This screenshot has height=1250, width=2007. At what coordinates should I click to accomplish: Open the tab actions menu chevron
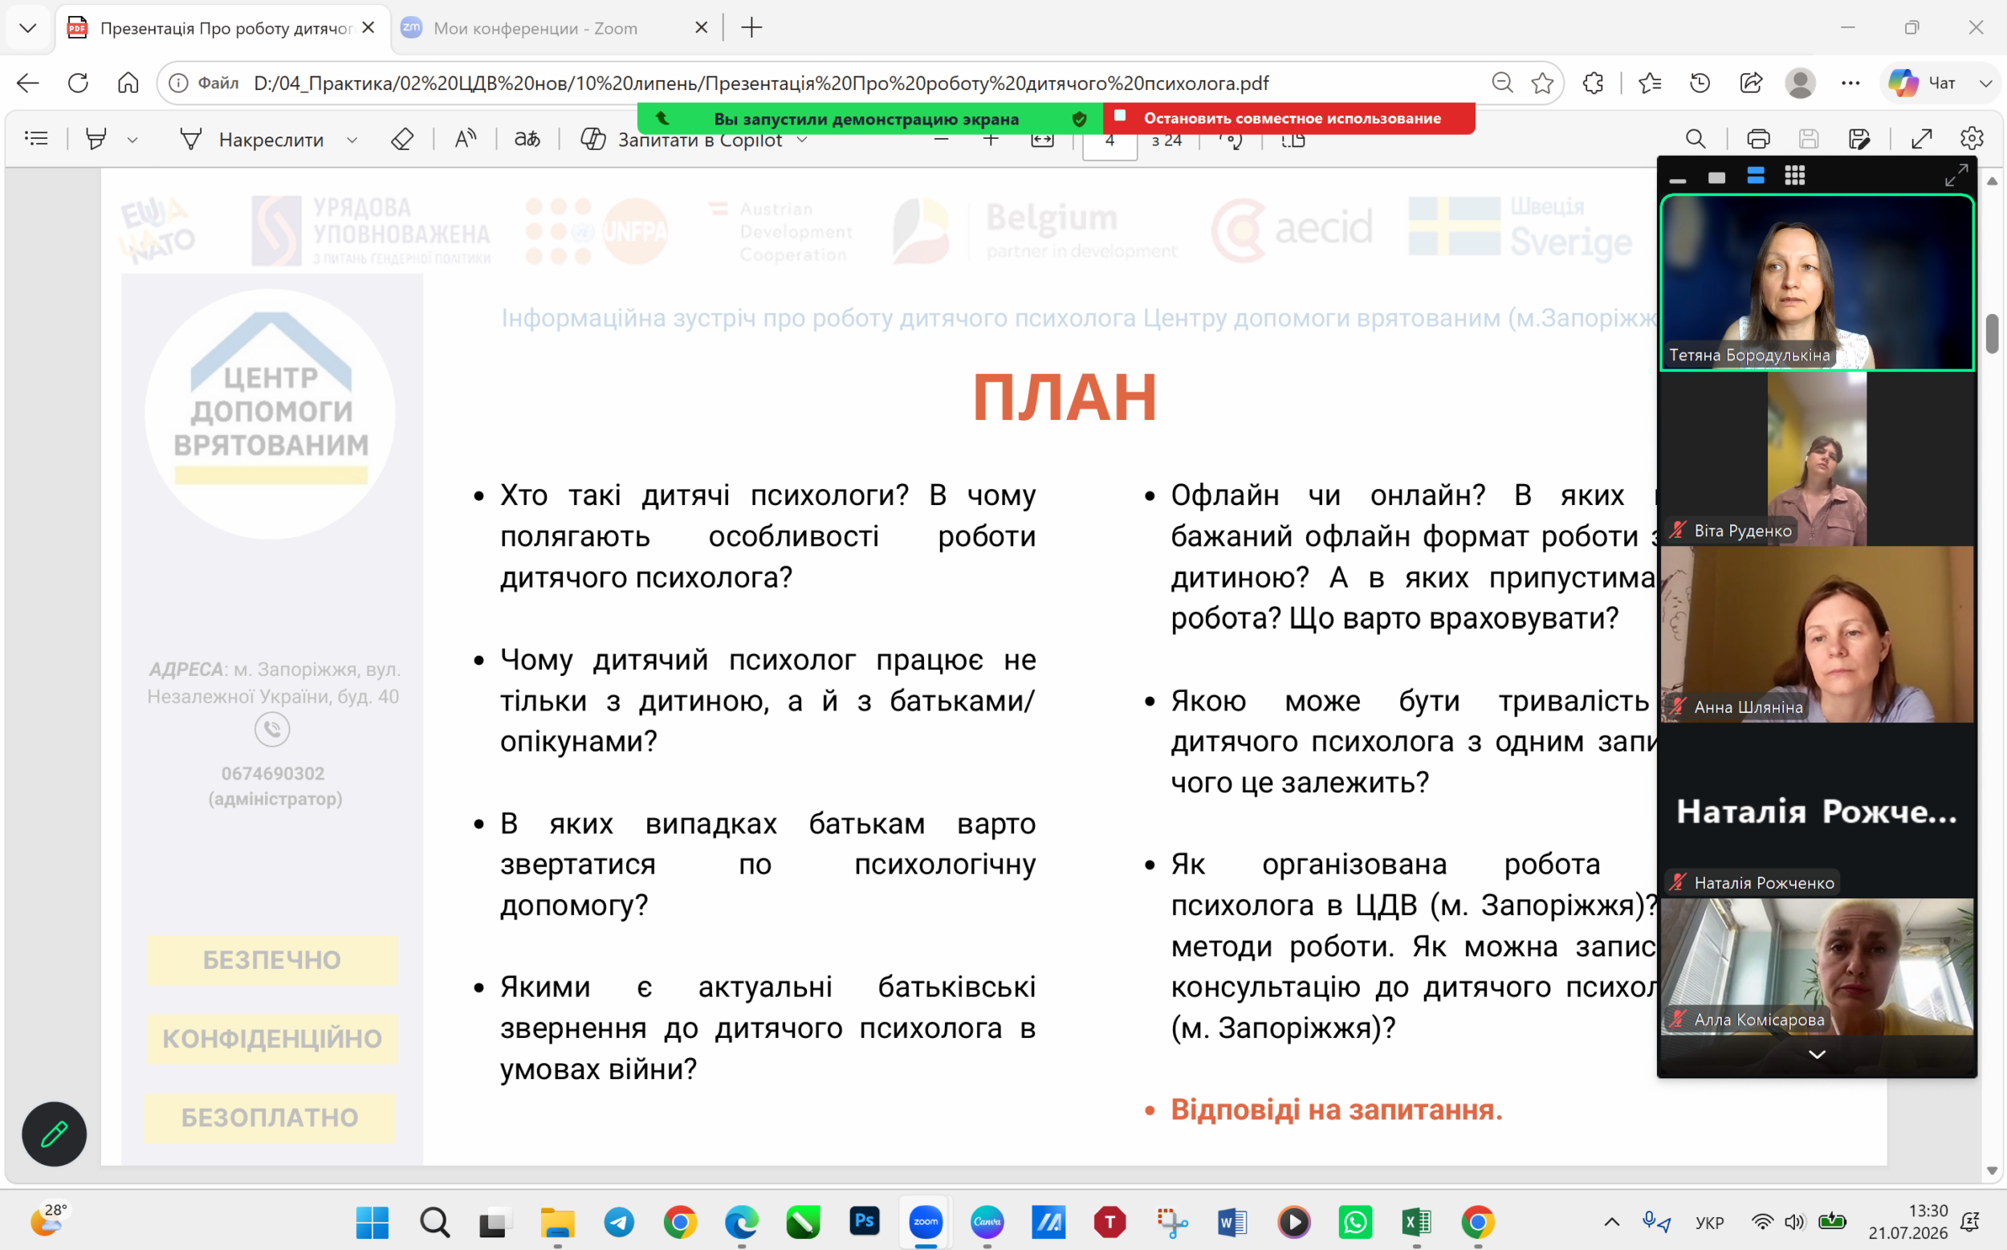pyautogui.click(x=27, y=28)
